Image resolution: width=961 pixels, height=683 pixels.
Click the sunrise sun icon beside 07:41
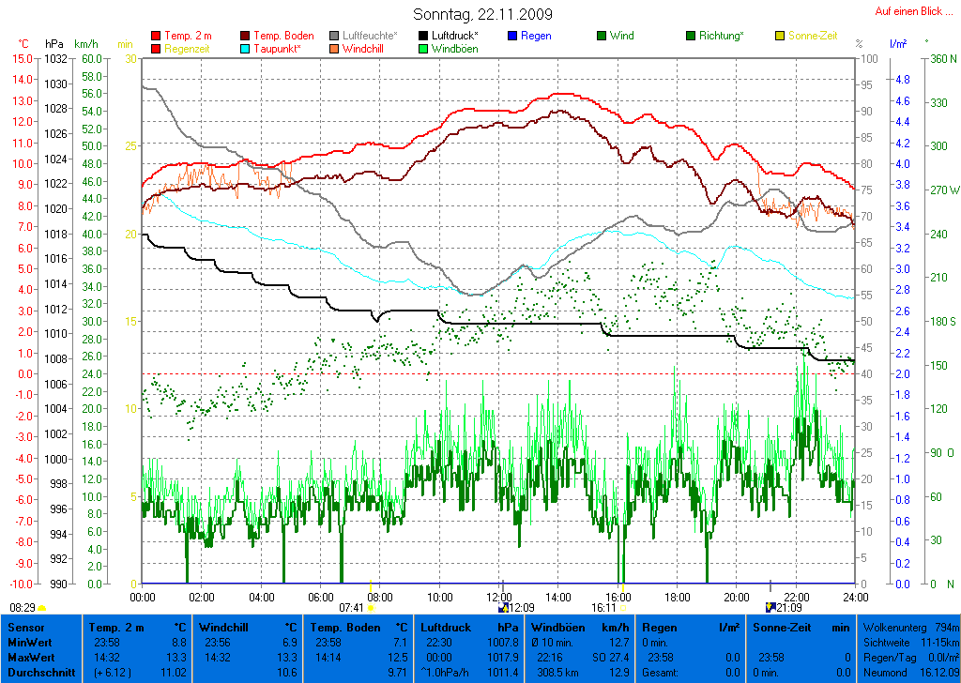[372, 608]
